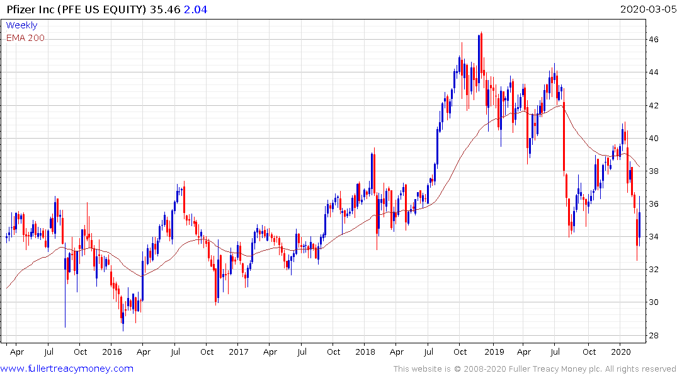The width and height of the screenshot is (677, 378).
Task: Click the 2019 time axis label
Action: (494, 352)
